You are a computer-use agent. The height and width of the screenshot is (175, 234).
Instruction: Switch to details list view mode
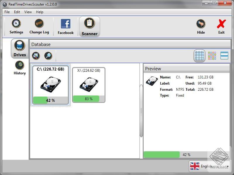[x=224, y=55]
